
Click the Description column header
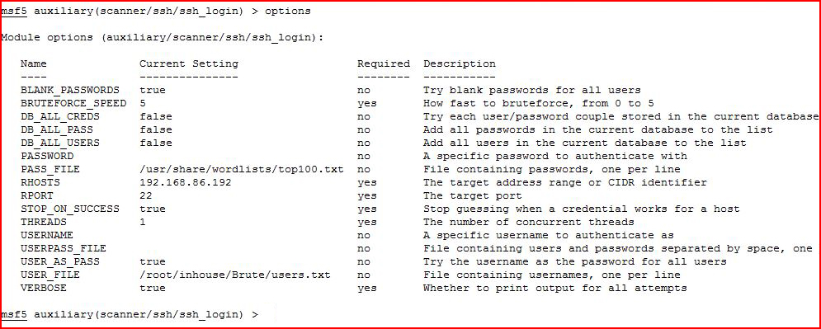point(460,63)
